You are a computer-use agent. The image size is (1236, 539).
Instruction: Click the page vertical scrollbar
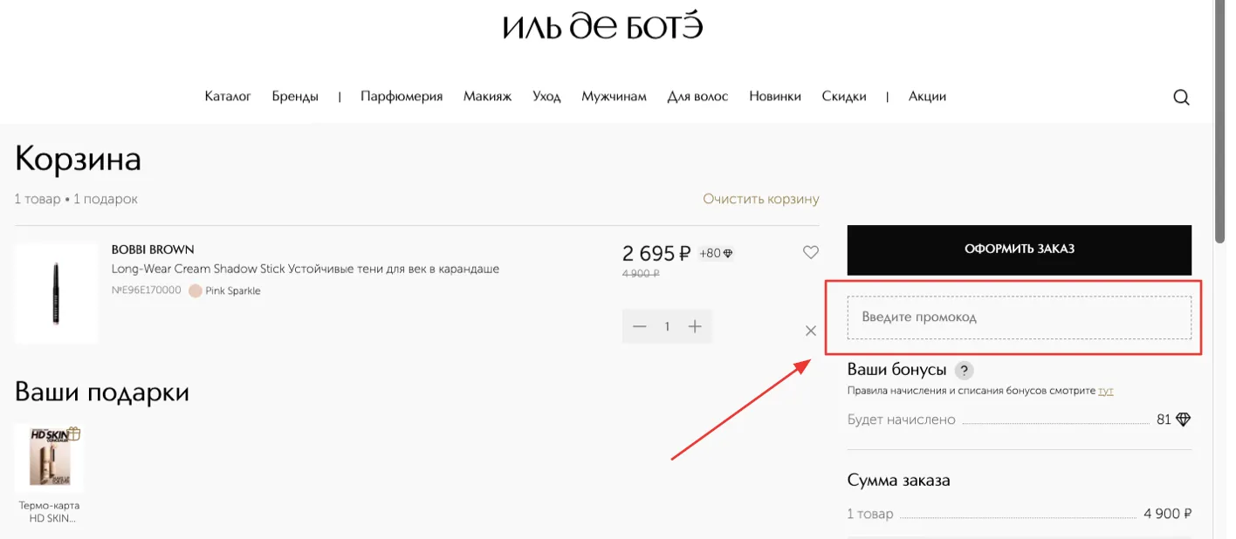coord(1219,122)
